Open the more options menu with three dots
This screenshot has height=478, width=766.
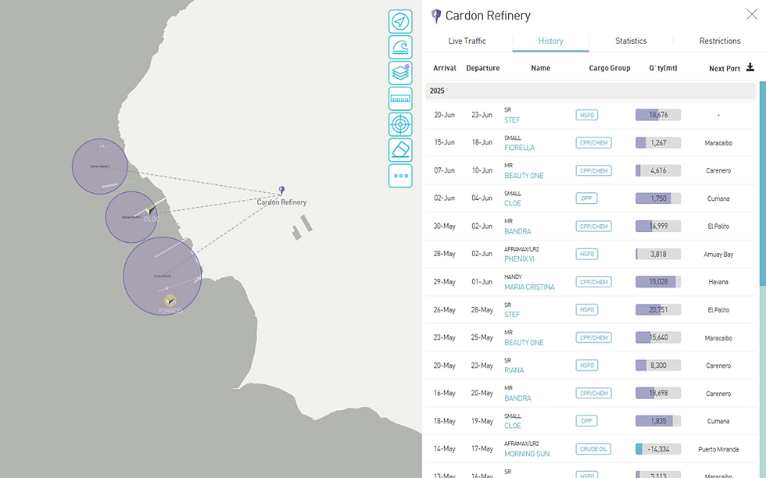[x=399, y=176]
